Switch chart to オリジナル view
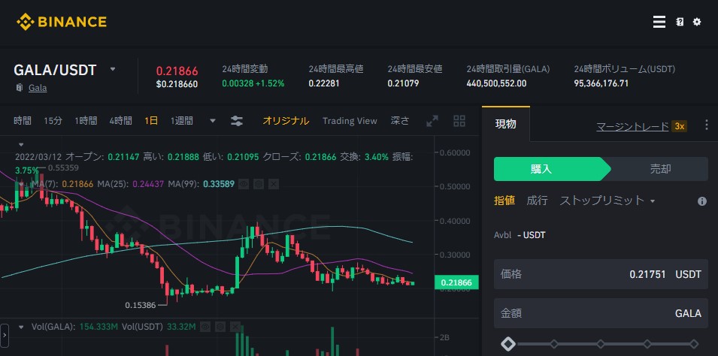The image size is (718, 356). pyautogui.click(x=286, y=121)
